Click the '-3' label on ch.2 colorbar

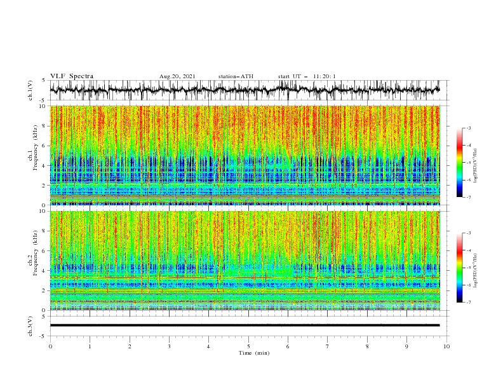[469, 233]
